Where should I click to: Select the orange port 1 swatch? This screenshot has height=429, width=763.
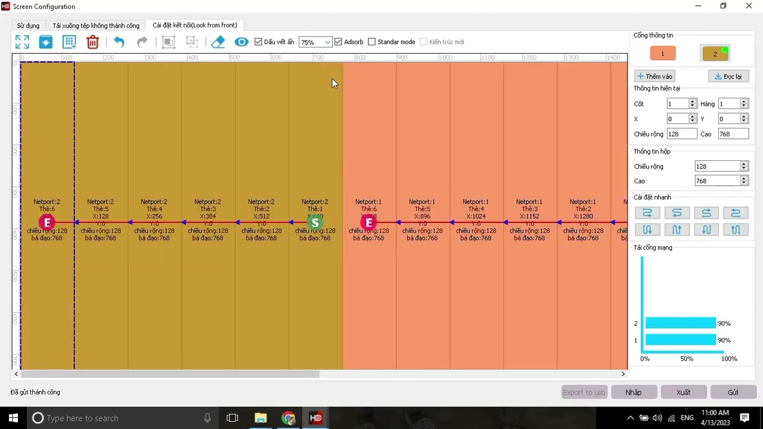pos(662,54)
